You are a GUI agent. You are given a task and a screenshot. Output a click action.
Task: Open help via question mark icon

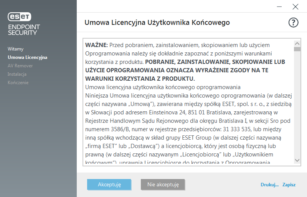pyautogui.click(x=293, y=23)
